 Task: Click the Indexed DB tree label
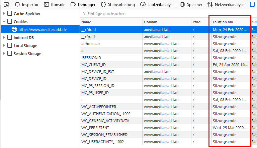coord(24,38)
